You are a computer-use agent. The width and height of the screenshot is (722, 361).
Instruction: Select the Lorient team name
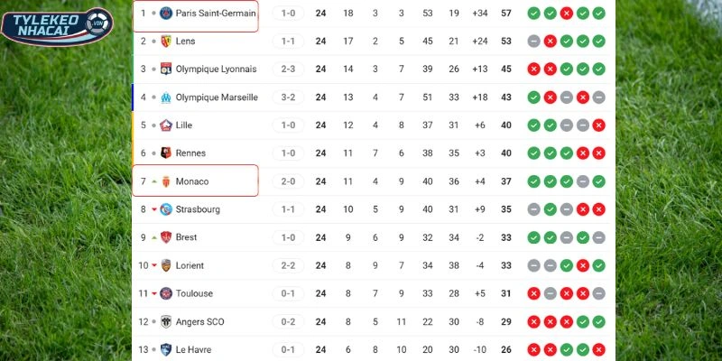pyautogui.click(x=190, y=265)
